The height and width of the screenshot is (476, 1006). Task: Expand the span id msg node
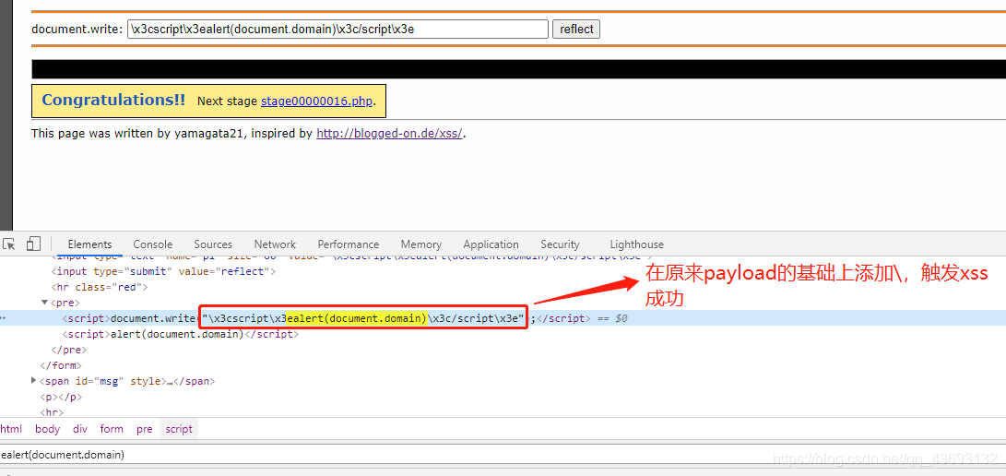(x=33, y=381)
